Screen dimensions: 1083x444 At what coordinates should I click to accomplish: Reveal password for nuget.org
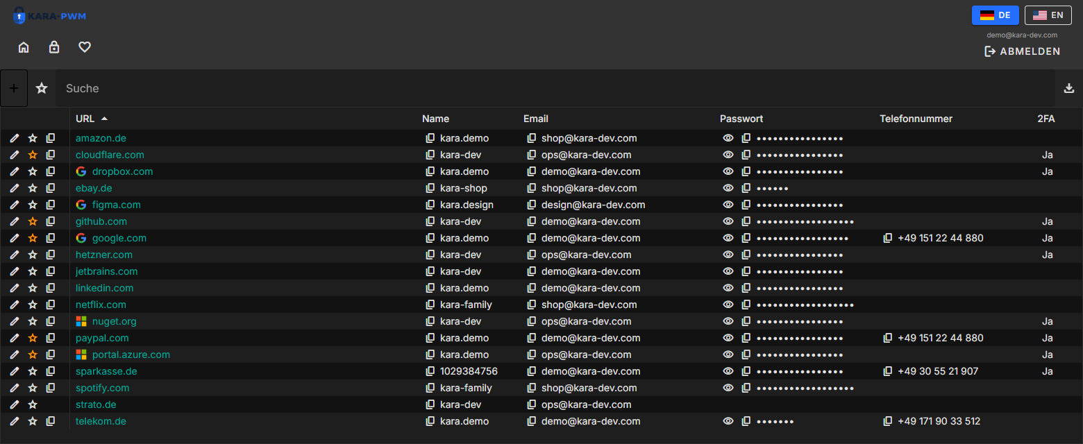(x=728, y=321)
